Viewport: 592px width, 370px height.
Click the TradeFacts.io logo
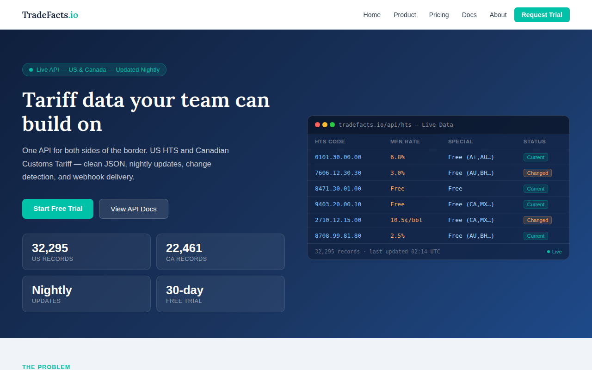[x=50, y=15]
